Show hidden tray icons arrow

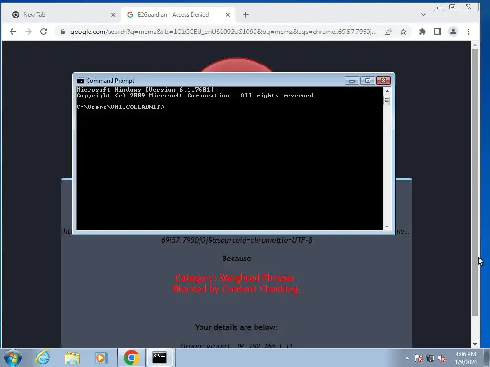(407, 358)
